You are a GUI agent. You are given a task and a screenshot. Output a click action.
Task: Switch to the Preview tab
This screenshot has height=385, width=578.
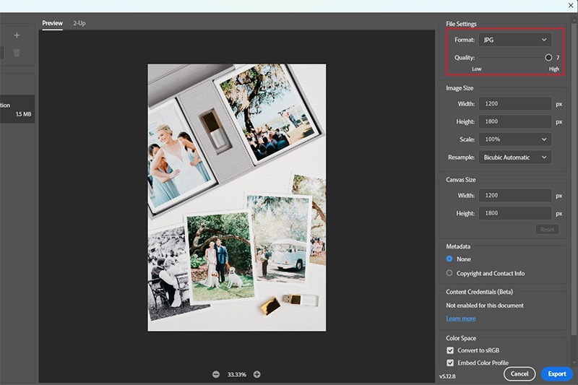52,23
